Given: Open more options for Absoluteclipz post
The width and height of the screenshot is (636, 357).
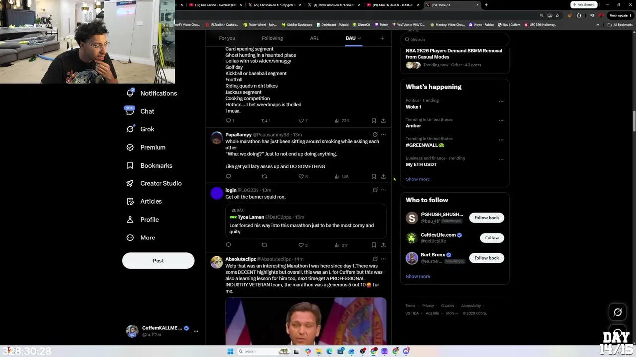Looking at the screenshot, I should (x=383, y=259).
